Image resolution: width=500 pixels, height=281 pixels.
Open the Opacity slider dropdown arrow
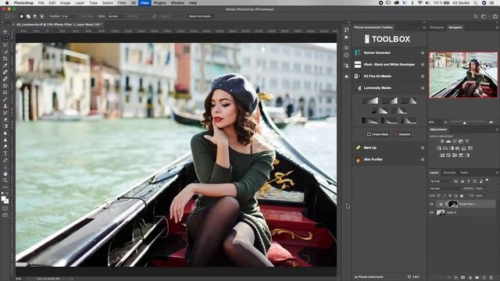click(486, 189)
